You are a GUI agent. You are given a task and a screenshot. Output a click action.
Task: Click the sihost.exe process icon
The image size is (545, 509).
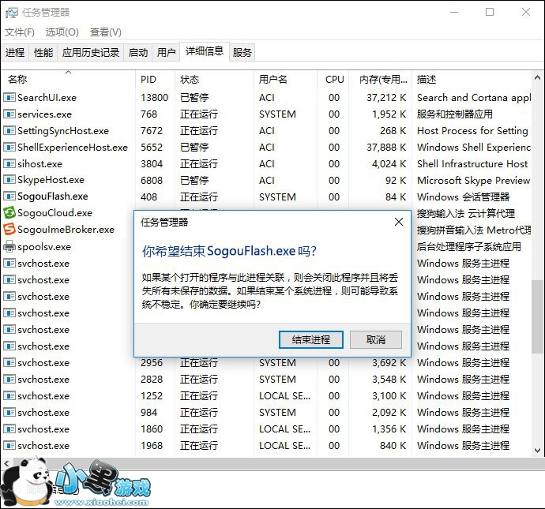pos(9,163)
